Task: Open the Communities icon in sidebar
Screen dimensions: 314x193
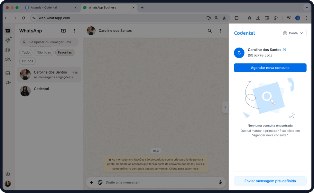Action: click(x=8, y=59)
